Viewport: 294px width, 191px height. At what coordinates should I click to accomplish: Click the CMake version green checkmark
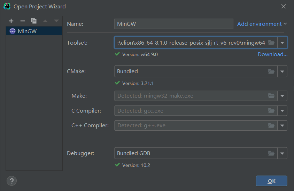click(117, 83)
